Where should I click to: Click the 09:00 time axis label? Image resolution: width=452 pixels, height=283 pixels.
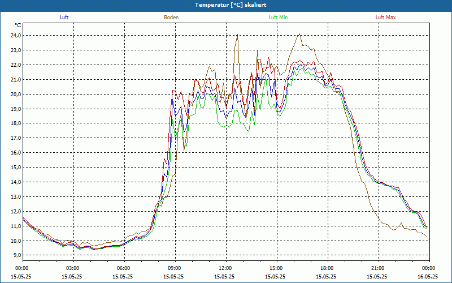tap(175, 268)
